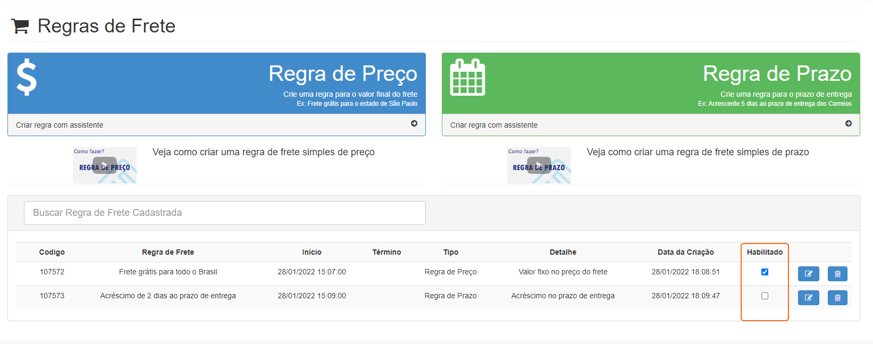873x344 pixels.
Task: Click the arrow icon in Regra de Prazo panel
Action: click(x=849, y=124)
